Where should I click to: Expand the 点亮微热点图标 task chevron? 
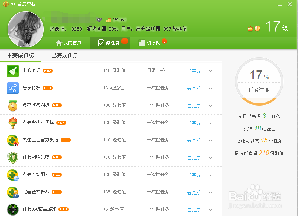click(x=211, y=123)
